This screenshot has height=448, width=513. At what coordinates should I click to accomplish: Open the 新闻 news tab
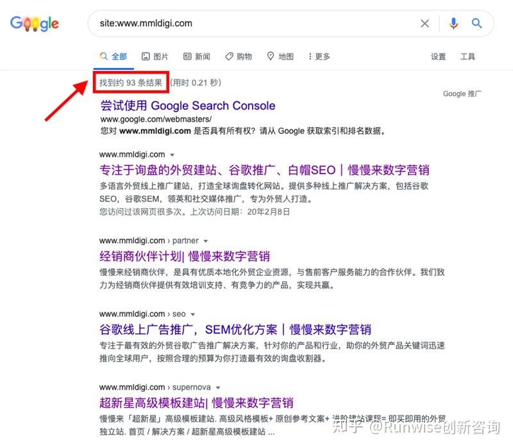click(x=197, y=56)
